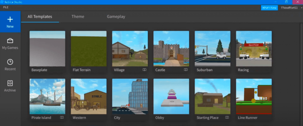Select the Suburban template thumbnail

coord(212,49)
